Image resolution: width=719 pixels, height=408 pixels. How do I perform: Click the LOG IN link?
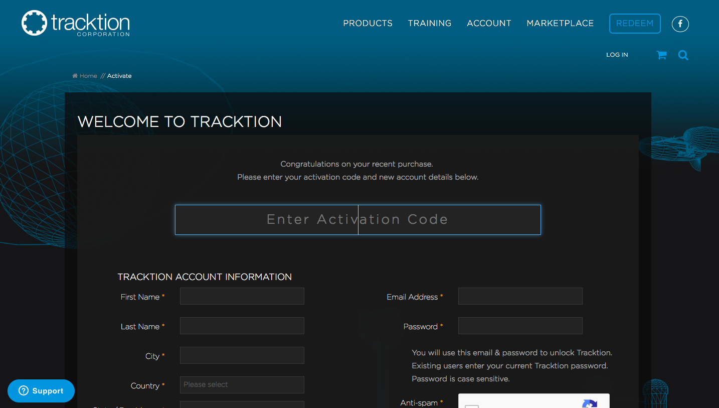[x=617, y=55]
